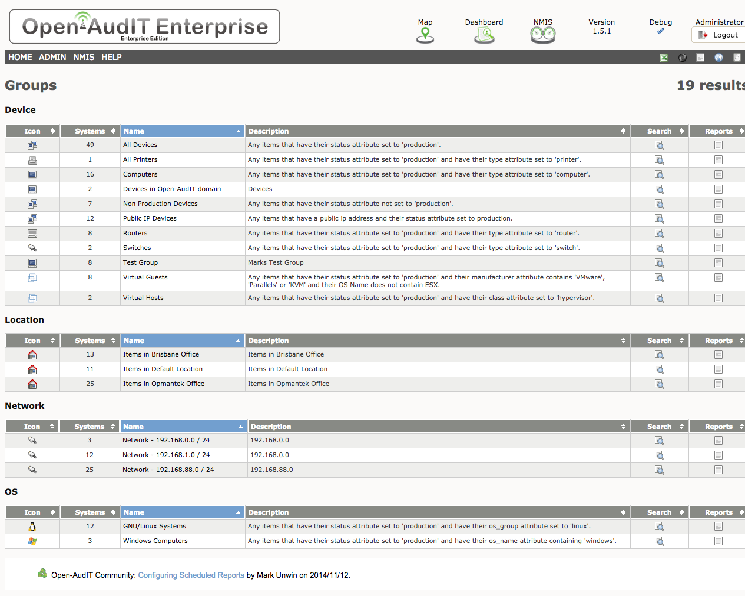The height and width of the screenshot is (596, 745).
Task: Sort Location table by Description column
Action: pyautogui.click(x=437, y=341)
